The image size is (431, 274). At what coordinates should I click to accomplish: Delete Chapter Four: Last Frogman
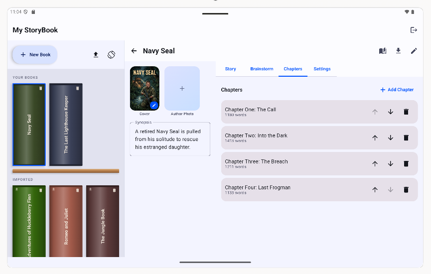[x=406, y=190]
